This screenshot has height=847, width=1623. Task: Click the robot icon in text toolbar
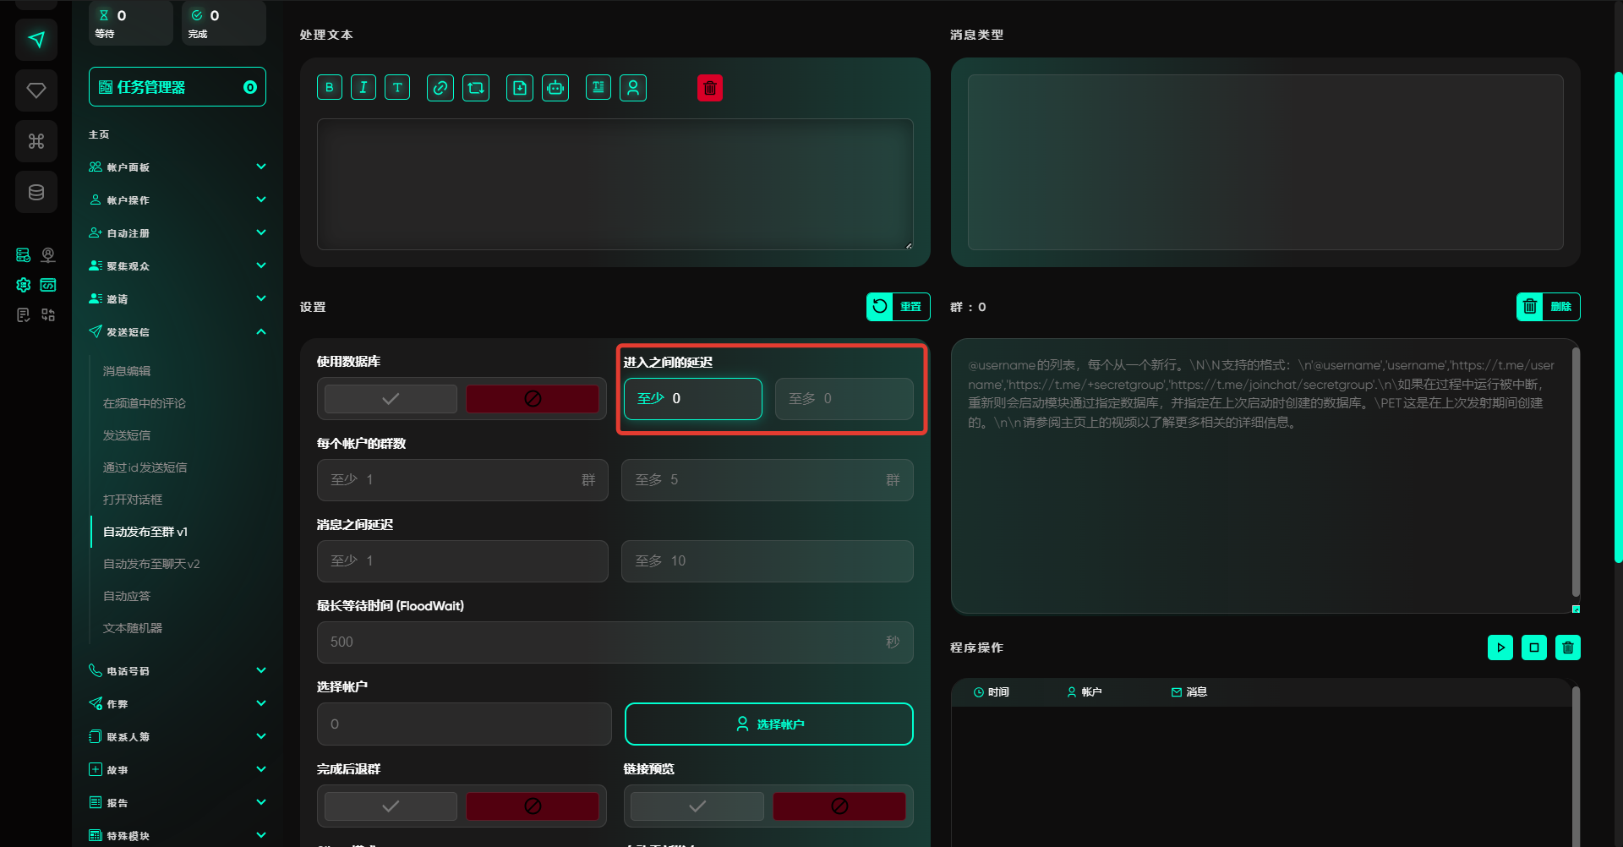pos(555,88)
